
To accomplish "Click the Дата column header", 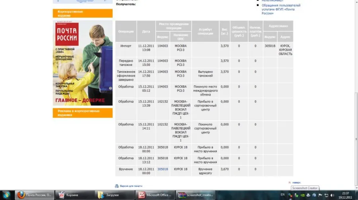I will [x=146, y=31].
